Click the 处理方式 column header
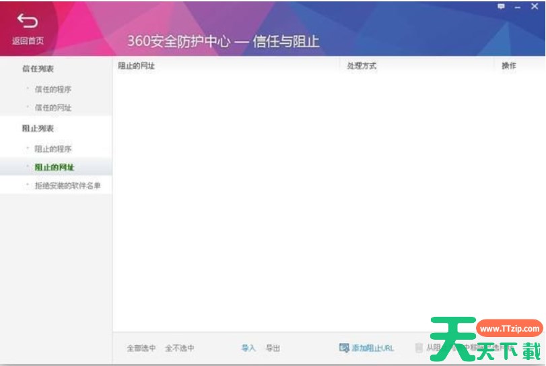The width and height of the screenshot is (546, 366). 362,66
